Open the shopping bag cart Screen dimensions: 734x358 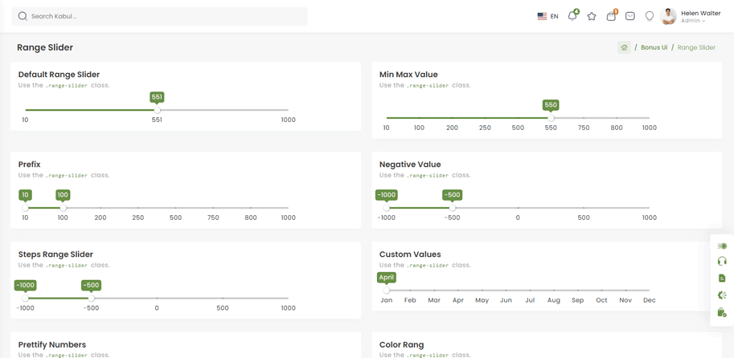[611, 16]
